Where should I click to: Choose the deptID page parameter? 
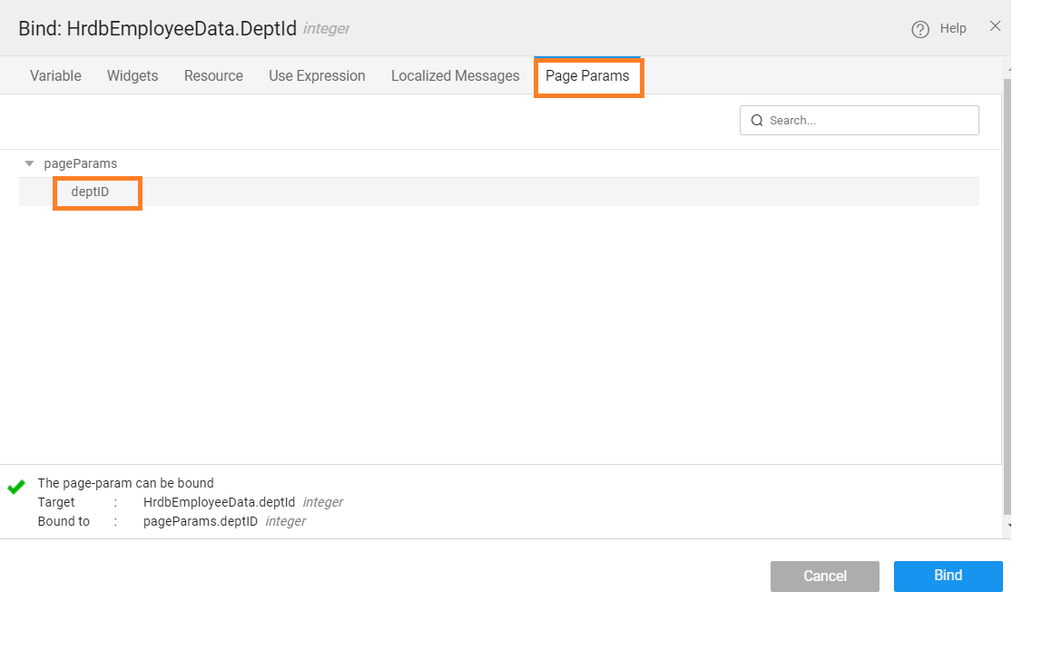[x=90, y=192]
